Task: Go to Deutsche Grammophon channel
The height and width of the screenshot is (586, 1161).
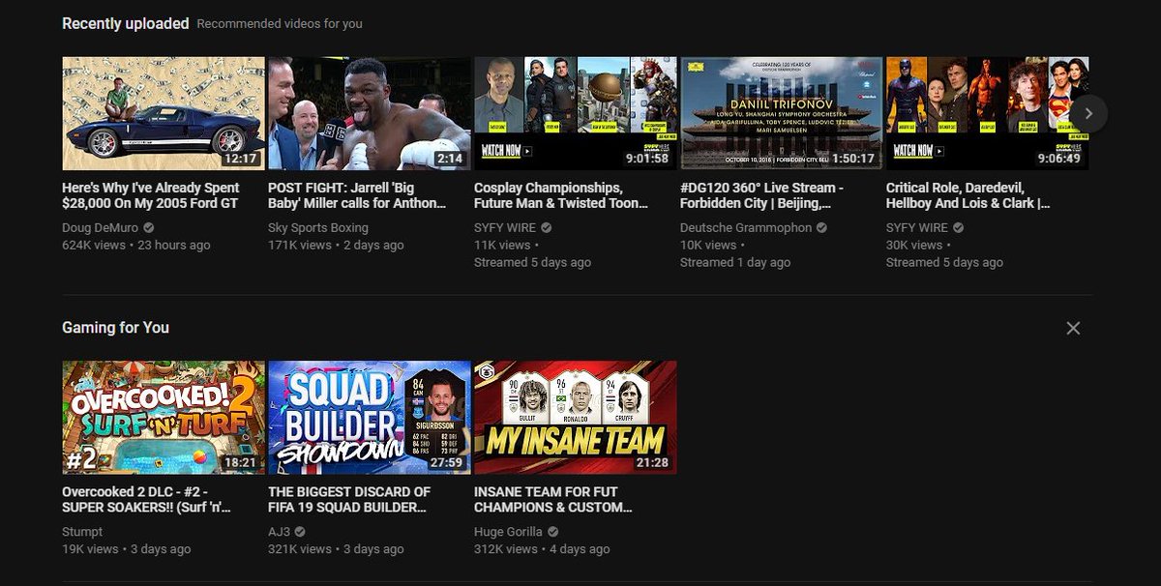Action: pos(746,228)
